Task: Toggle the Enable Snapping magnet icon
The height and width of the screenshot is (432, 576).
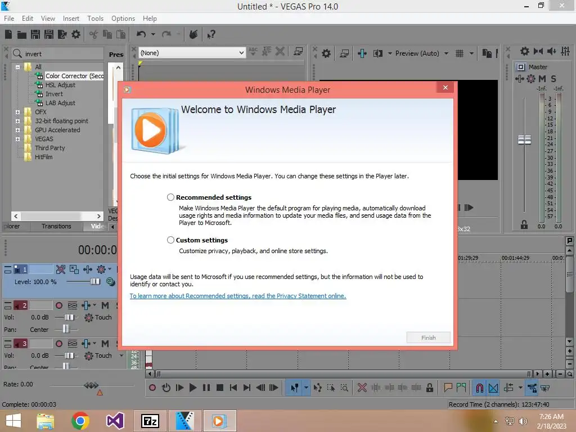Action: (479, 388)
